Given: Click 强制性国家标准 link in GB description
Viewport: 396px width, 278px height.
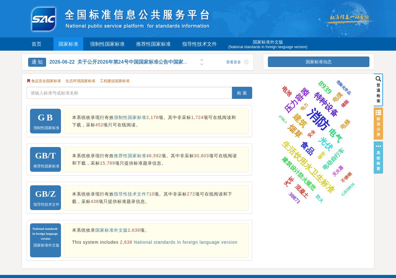Looking at the screenshot, I should (130, 117).
